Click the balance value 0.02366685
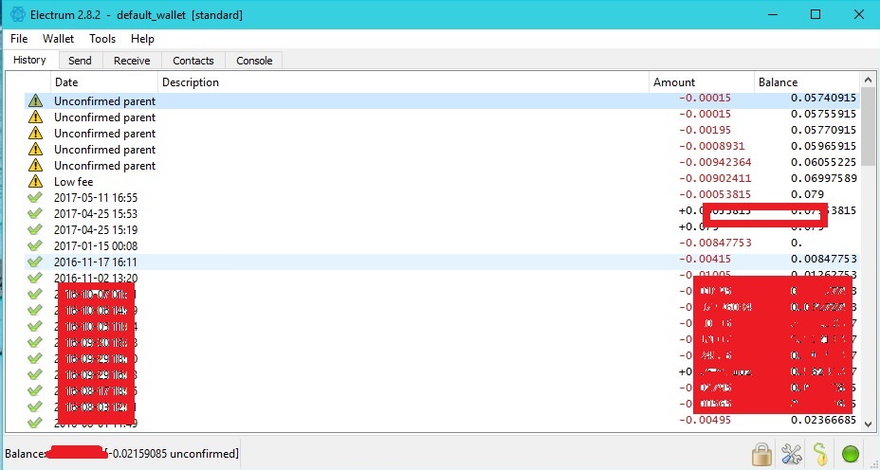Viewport: 880px width, 470px height. (824, 420)
